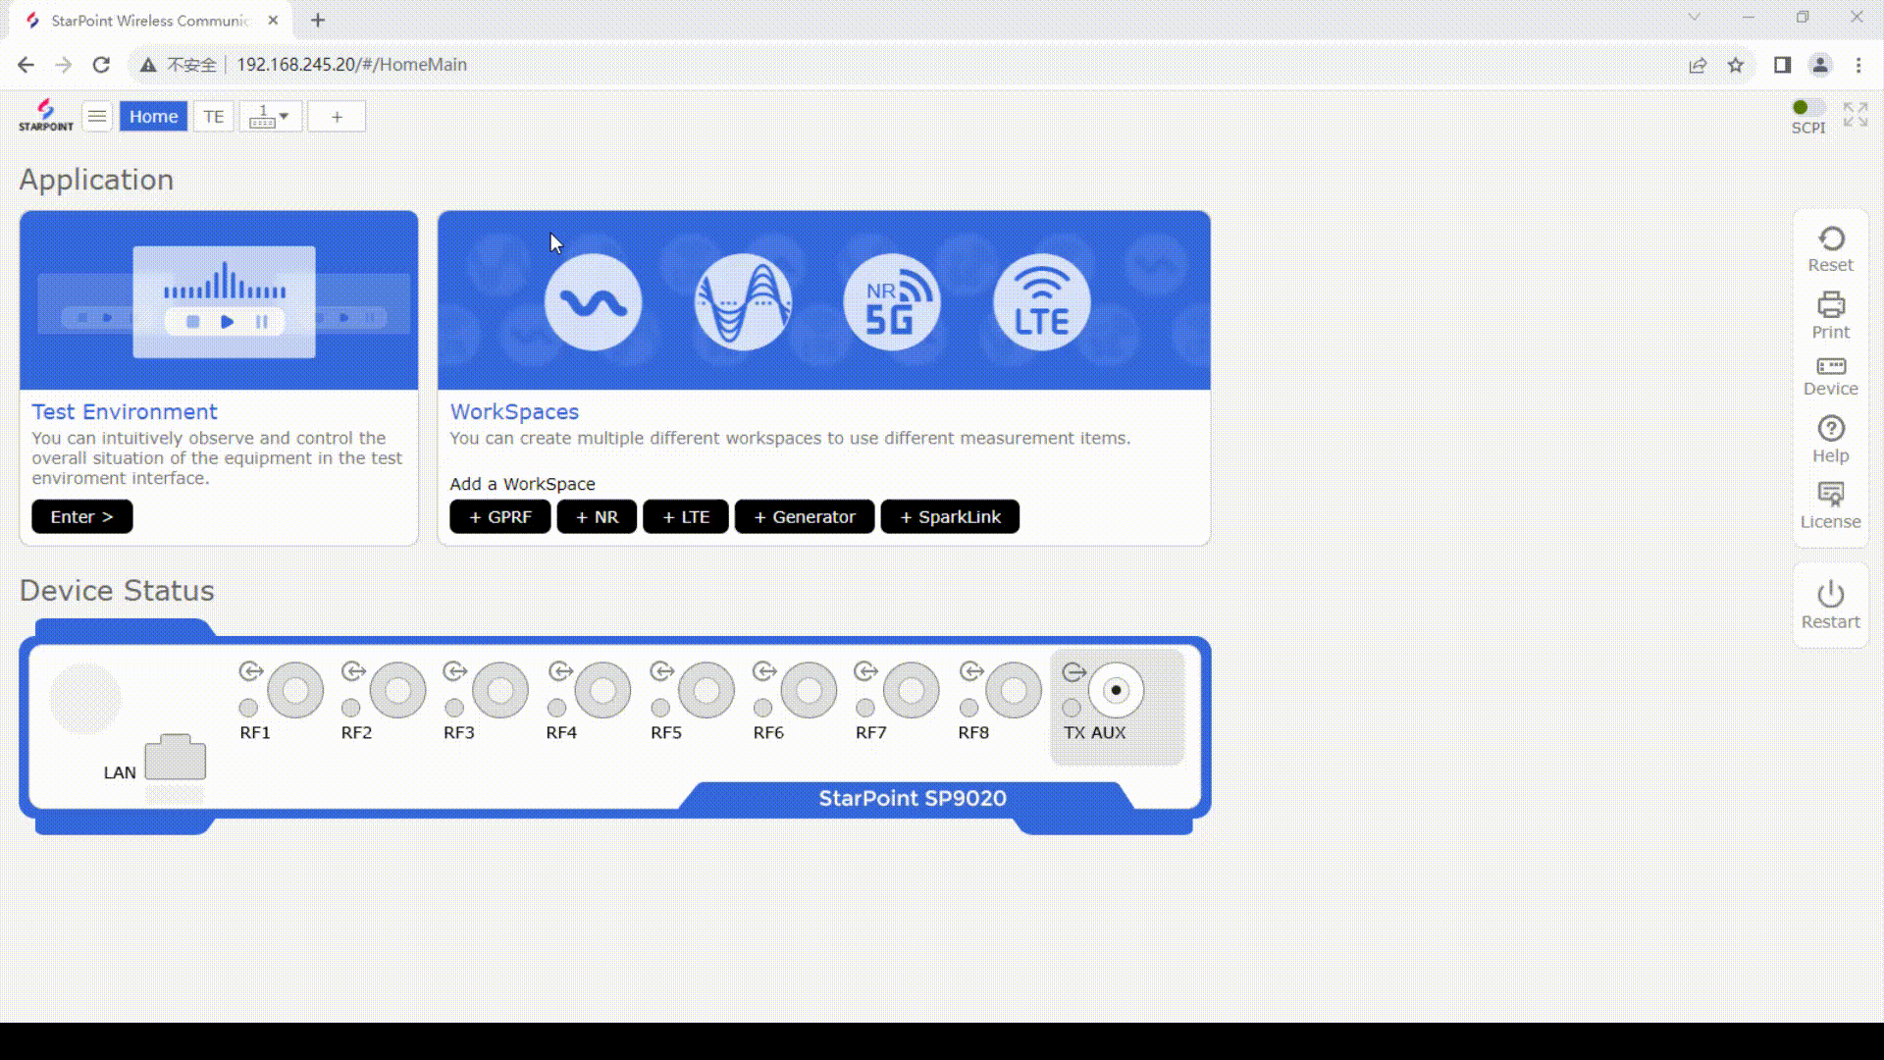The height and width of the screenshot is (1060, 1884).
Task: Click the RF5 connector port
Action: [x=706, y=690]
